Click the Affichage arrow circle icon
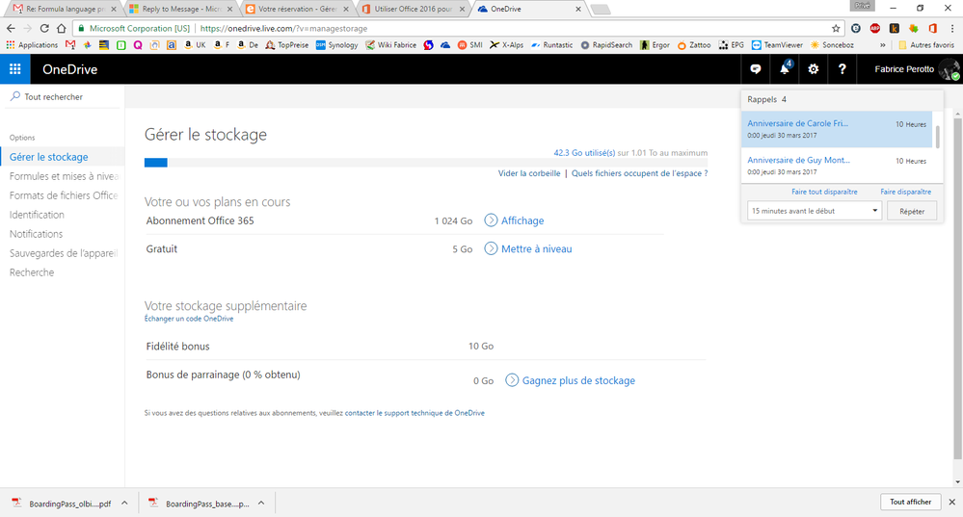This screenshot has width=963, height=517. (491, 220)
